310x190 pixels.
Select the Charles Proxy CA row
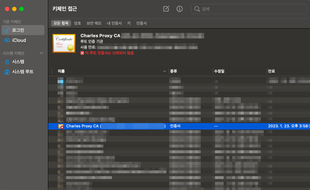(179, 126)
